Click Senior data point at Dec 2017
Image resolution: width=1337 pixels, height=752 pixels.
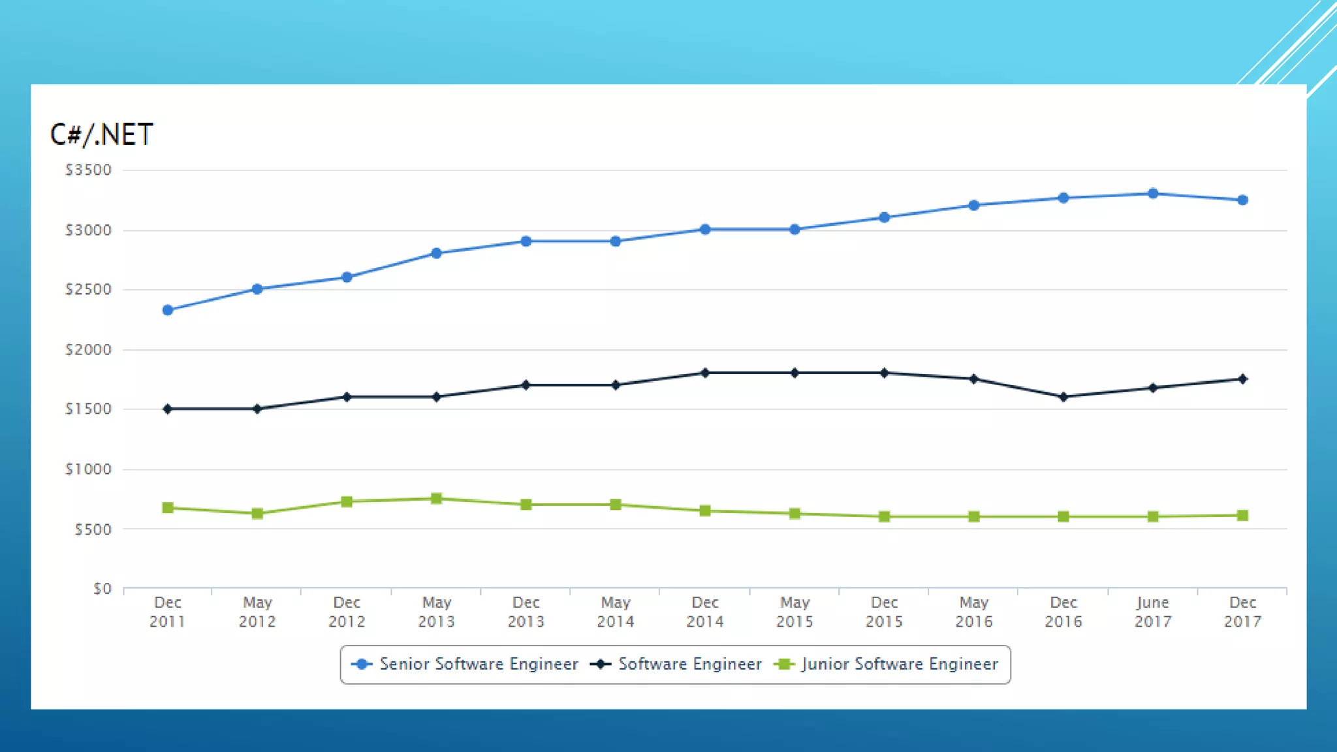click(1242, 200)
